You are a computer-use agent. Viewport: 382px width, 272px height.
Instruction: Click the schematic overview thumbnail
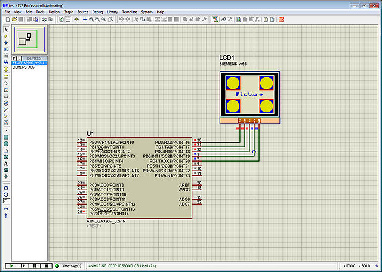(x=29, y=40)
